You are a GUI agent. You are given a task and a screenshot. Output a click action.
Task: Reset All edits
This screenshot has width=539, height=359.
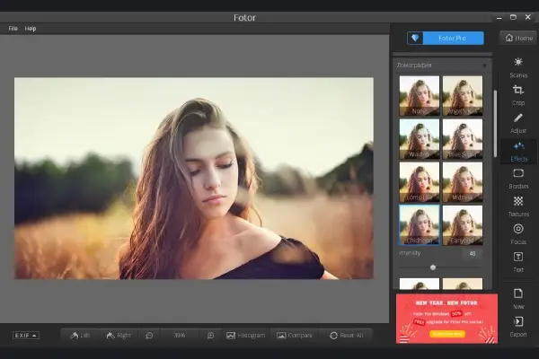(x=346, y=336)
